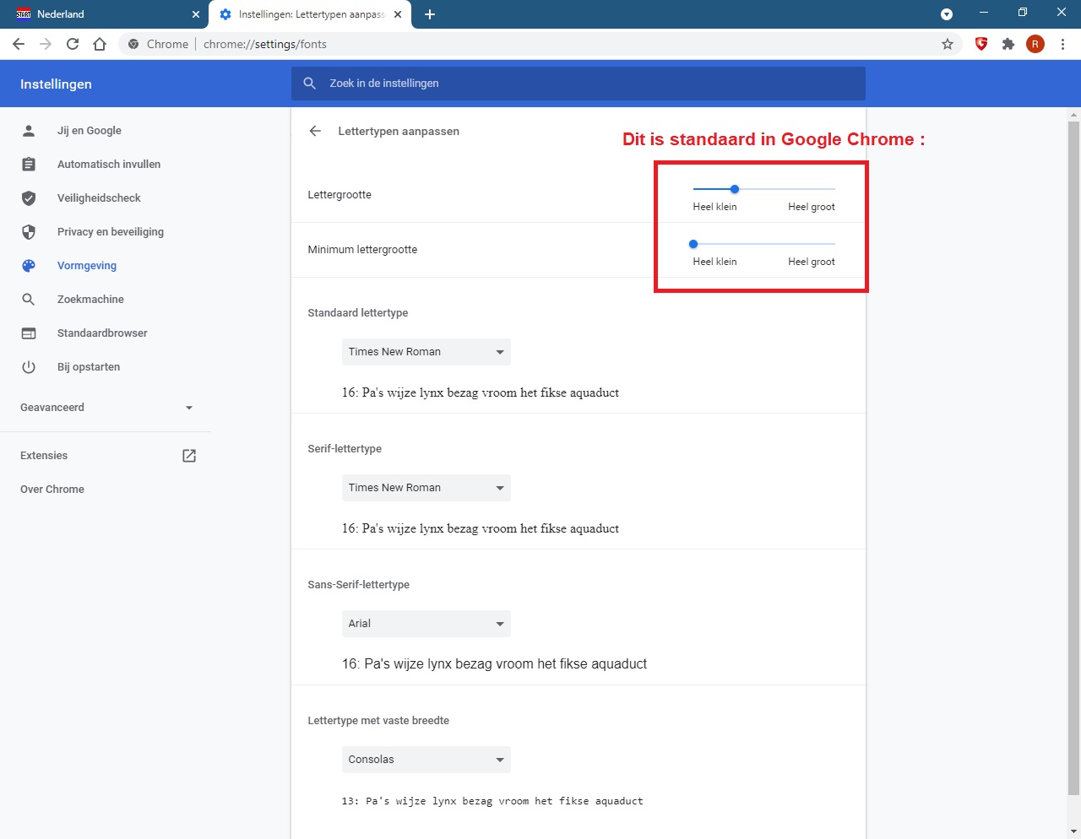
Task: Click the Lettergrootte slider knob
Action: pyautogui.click(x=735, y=189)
